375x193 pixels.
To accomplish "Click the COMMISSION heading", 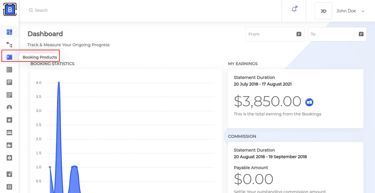I will click(x=242, y=136).
